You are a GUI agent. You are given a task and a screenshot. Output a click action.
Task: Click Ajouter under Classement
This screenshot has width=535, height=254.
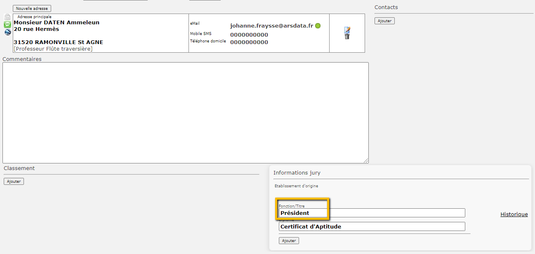(14, 181)
